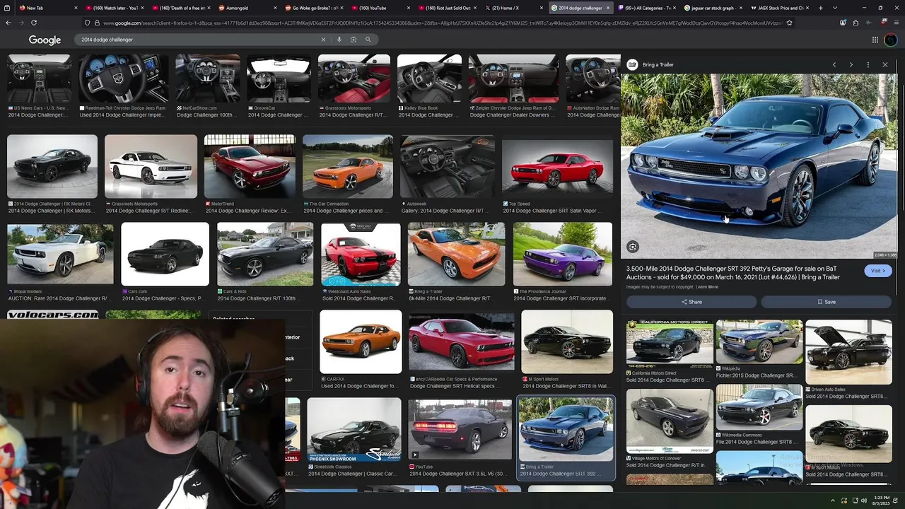Image resolution: width=905 pixels, height=509 pixels.
Task: Open encyCARpedia red Hellcat specs thumbnail
Action: tap(462, 342)
